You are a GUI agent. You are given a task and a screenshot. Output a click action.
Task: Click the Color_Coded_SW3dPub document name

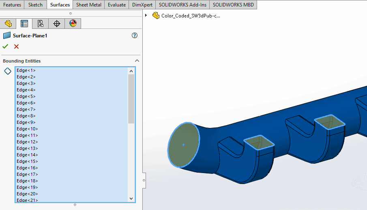coord(191,16)
